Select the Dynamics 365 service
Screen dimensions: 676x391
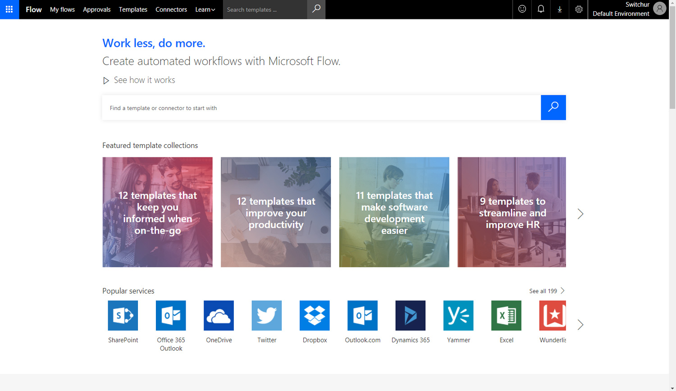(x=410, y=315)
